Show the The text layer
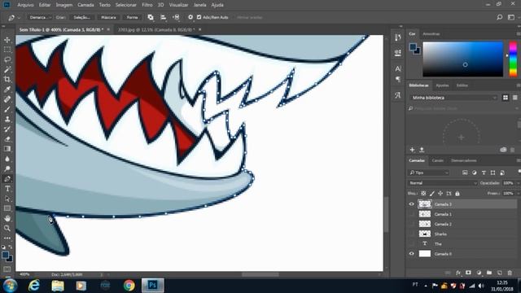This screenshot has height=293, width=521. pyautogui.click(x=412, y=244)
